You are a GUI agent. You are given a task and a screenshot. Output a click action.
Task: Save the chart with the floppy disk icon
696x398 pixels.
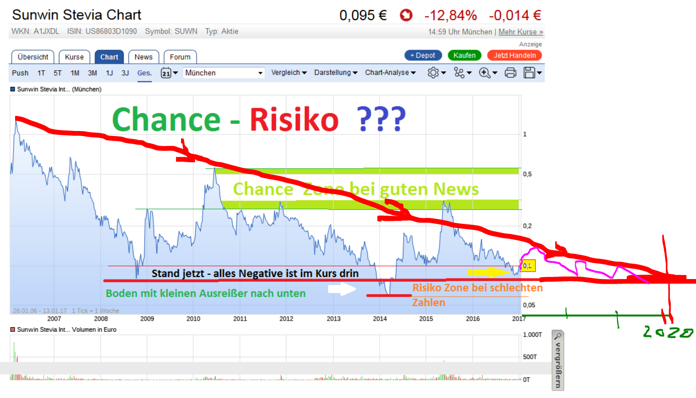533,73
